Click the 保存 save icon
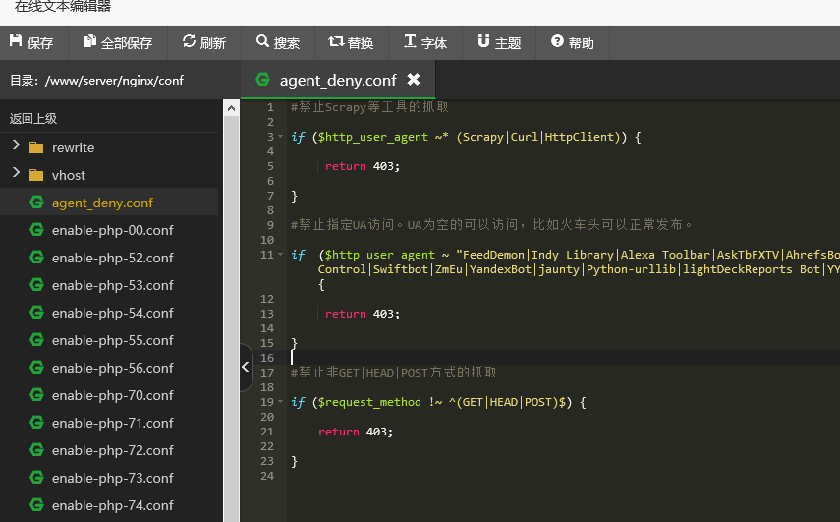 coord(16,40)
